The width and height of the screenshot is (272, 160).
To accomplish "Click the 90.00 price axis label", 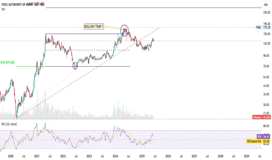I will tap(266, 56).
